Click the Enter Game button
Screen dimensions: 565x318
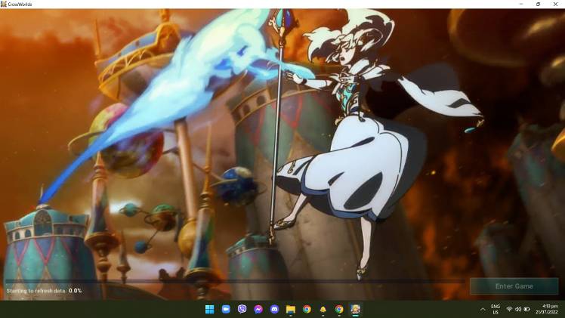(x=514, y=286)
